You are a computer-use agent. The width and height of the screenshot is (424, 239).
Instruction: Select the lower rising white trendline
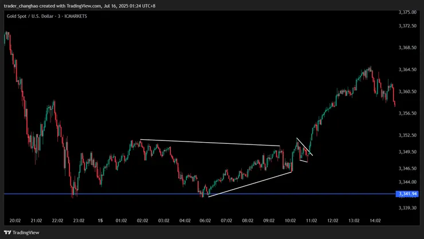pyautogui.click(x=250, y=185)
